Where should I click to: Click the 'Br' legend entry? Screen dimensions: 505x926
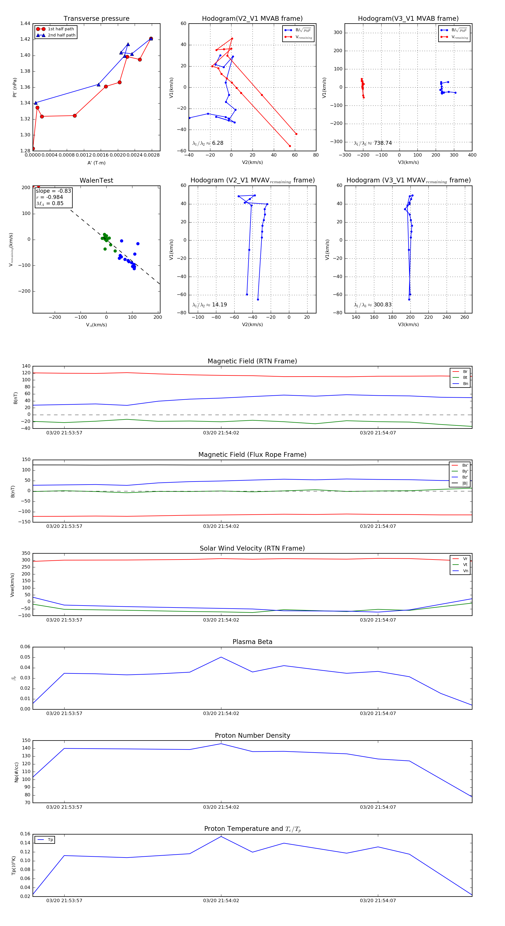coord(460,372)
